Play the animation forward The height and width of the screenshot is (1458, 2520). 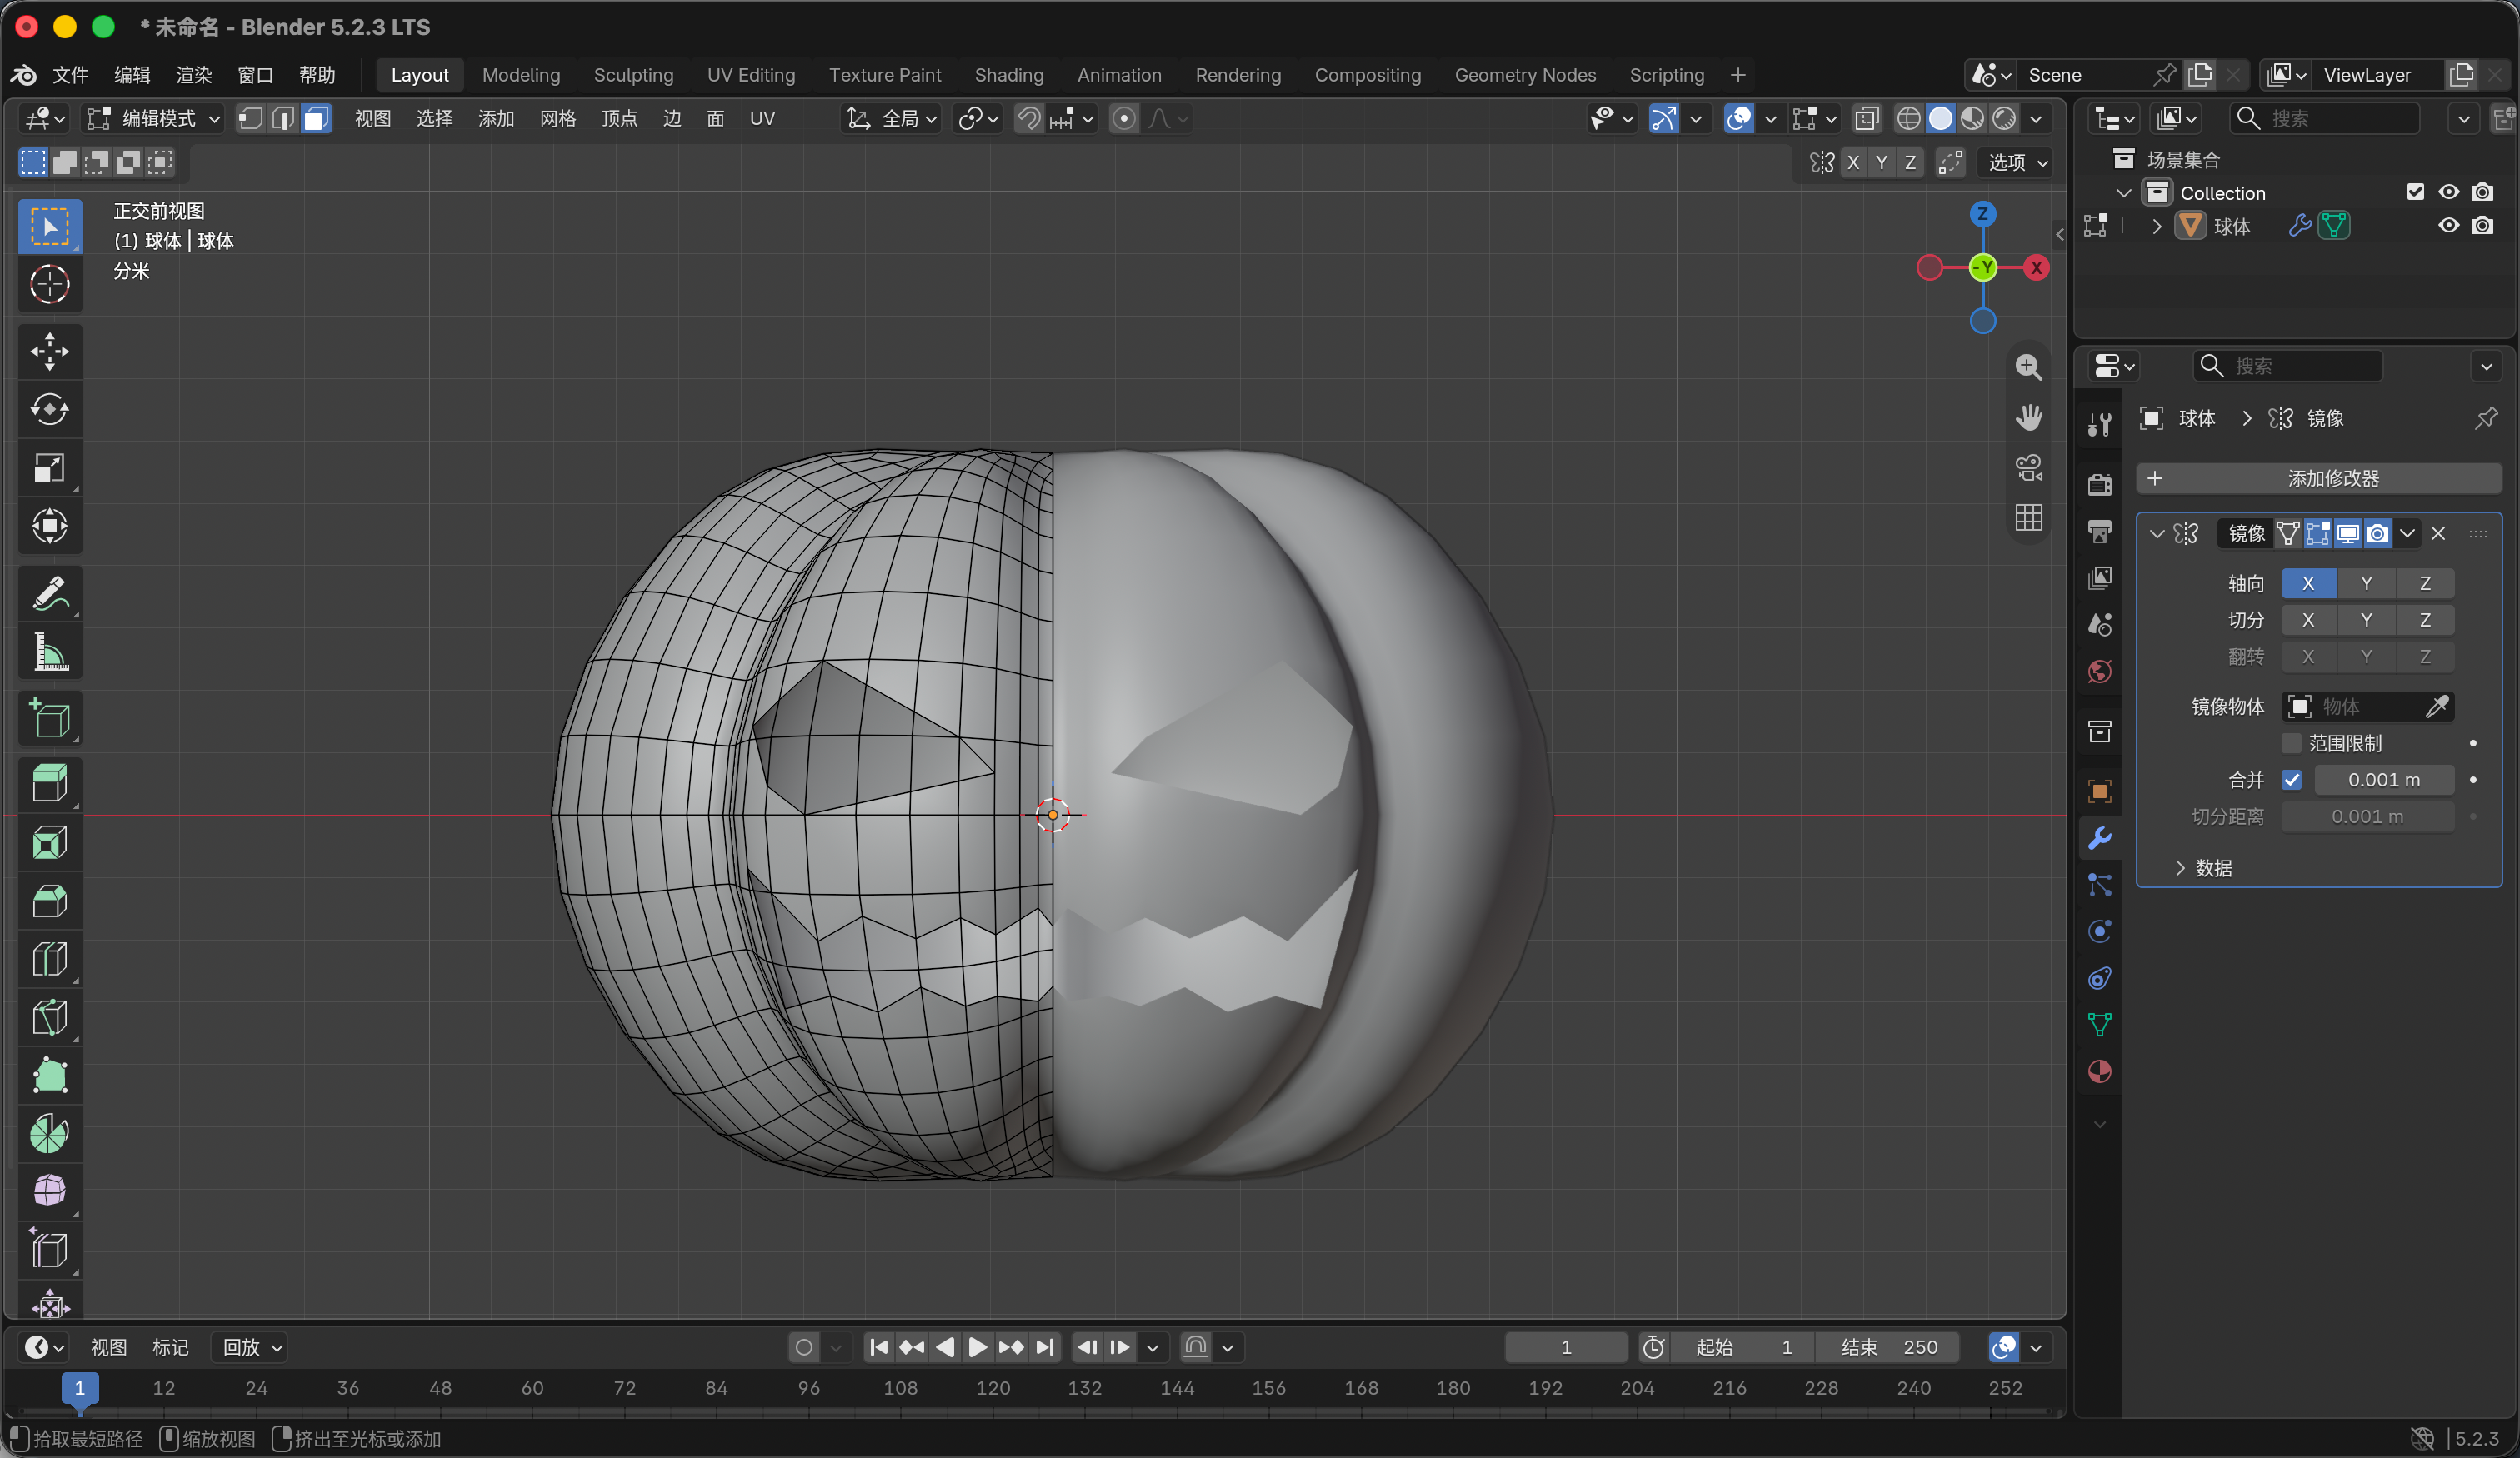[x=977, y=1347]
